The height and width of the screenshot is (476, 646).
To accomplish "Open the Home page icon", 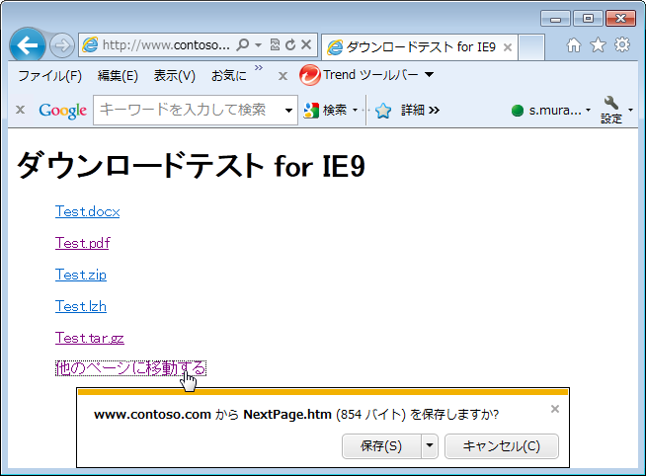I will [574, 45].
